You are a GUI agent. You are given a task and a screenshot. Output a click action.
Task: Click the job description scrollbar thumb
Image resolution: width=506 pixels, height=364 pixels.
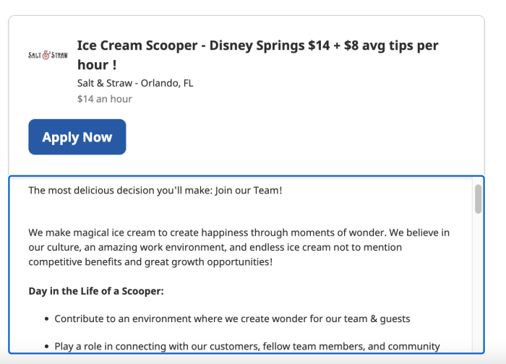click(x=478, y=199)
